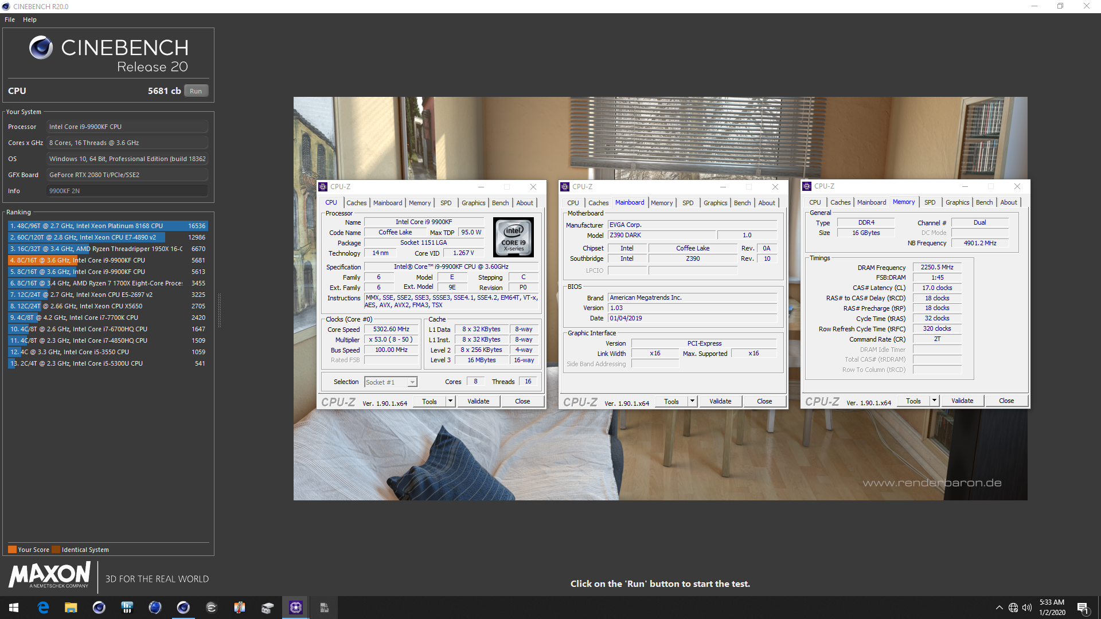
Task: Click the DRAM Frequency value 2250.5 MHz
Action: (x=937, y=267)
